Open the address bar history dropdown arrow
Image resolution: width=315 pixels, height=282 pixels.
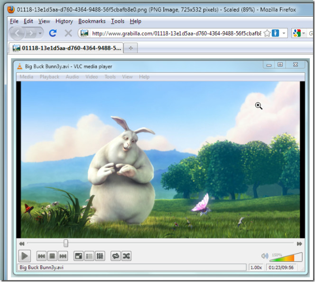(284, 33)
